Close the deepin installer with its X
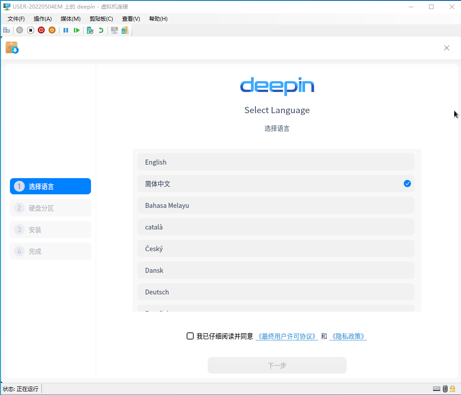Viewport: 461px width, 395px height. coord(446,48)
